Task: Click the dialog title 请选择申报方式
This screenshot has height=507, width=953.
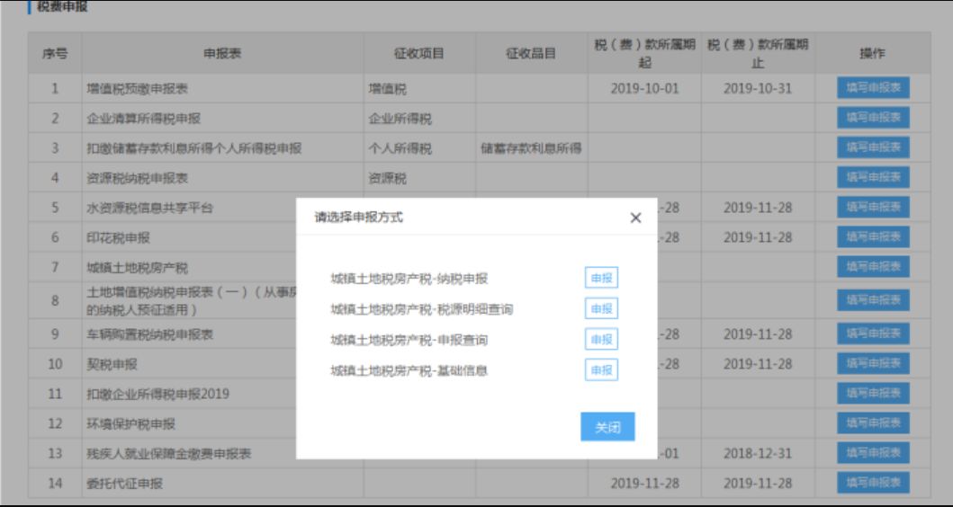Action: pos(358,218)
